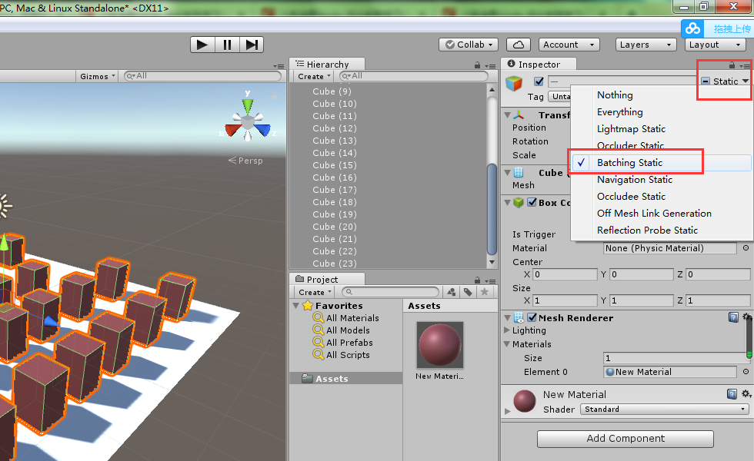Select All Materials in Favorites
754x461 pixels.
coord(352,318)
